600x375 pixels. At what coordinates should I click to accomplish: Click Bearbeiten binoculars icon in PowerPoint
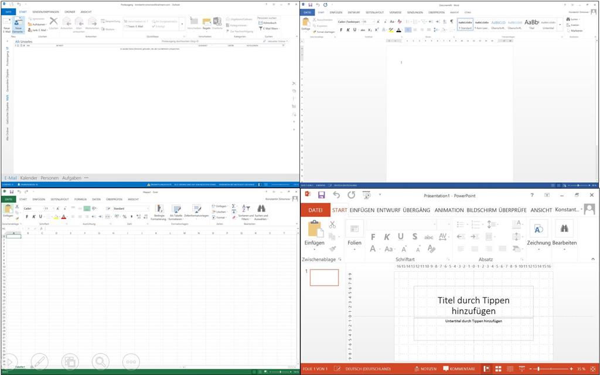click(564, 229)
